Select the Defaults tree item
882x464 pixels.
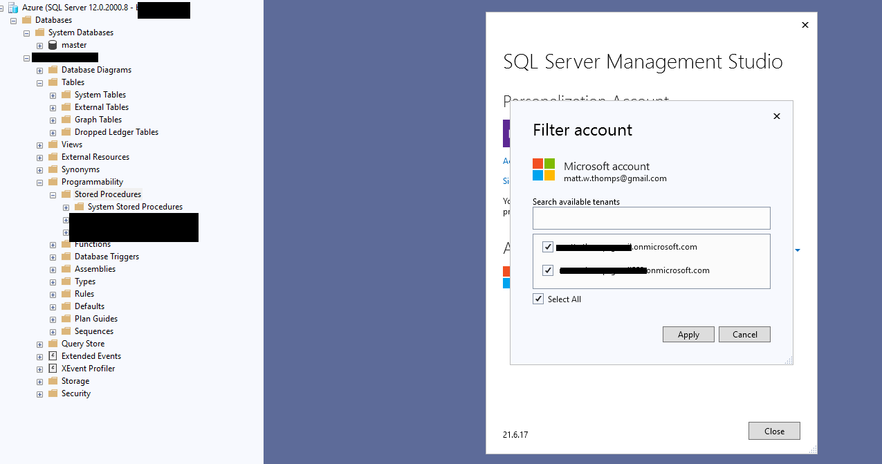[90, 306]
